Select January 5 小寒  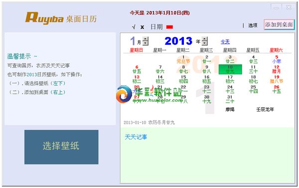click(x=277, y=59)
